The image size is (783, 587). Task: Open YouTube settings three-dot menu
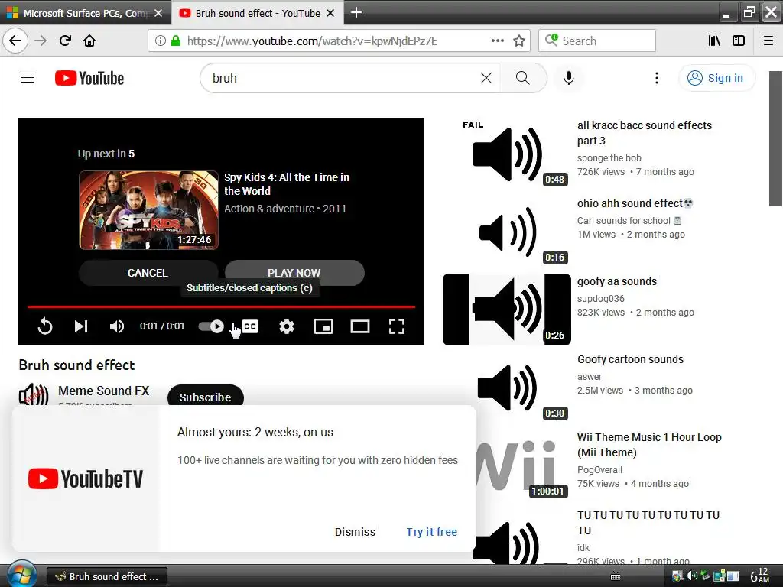pyautogui.click(x=657, y=78)
